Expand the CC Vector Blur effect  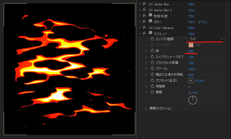tap(140, 4)
